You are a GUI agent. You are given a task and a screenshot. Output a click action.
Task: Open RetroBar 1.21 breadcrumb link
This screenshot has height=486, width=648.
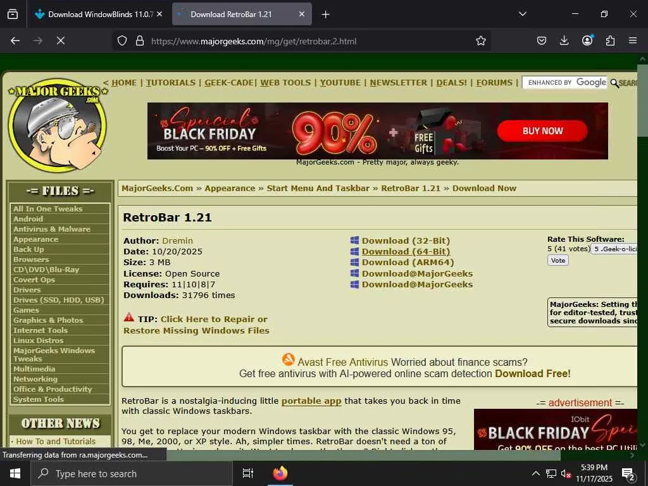tap(411, 189)
